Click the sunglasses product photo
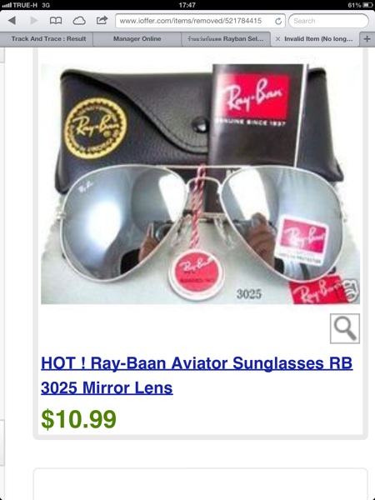 tap(200, 183)
